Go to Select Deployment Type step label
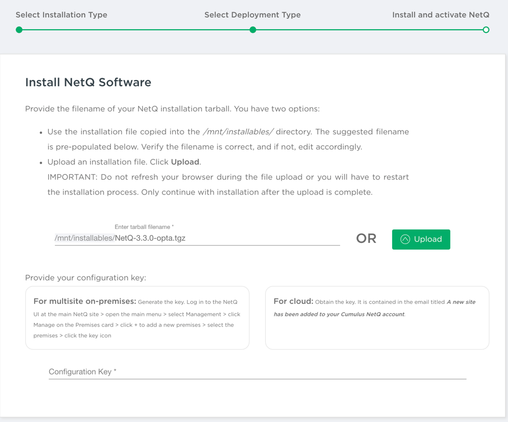The height and width of the screenshot is (422, 508). 252,15
